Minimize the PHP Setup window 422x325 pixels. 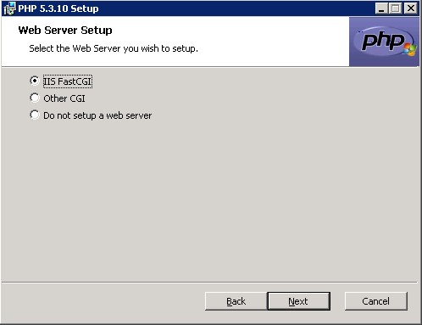[x=381, y=8]
